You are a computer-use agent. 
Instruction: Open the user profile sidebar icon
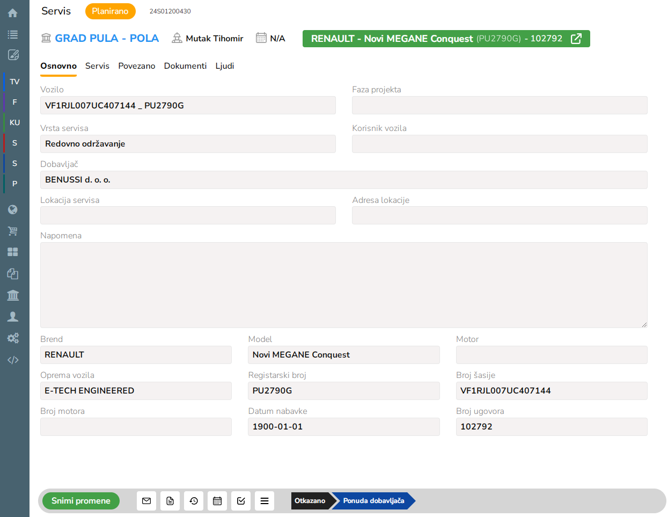click(13, 317)
